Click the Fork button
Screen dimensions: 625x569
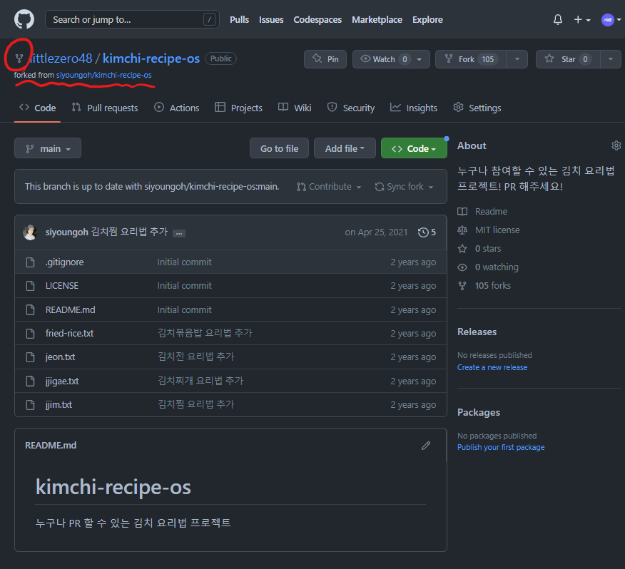click(x=471, y=59)
